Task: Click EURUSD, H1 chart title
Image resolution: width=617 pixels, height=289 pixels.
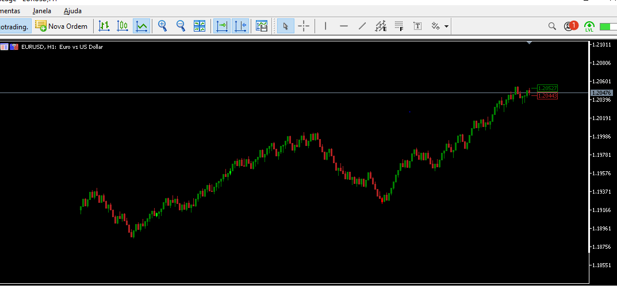Action: [62, 47]
